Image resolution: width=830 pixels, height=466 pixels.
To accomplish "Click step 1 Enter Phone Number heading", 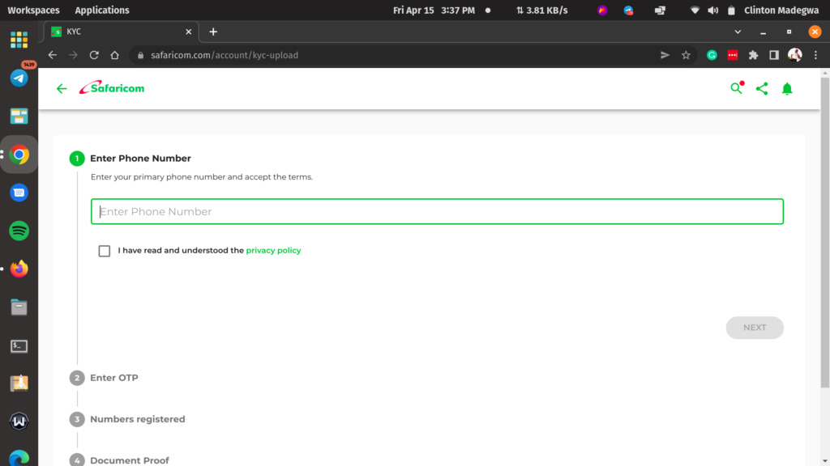I will (x=140, y=159).
